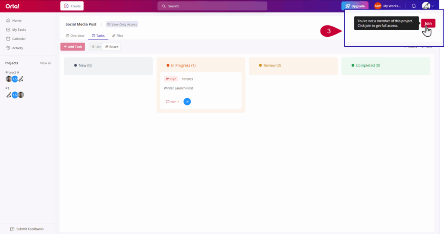Viewport: 444px width, 234px height.
Task: Open the Create menu
Action: tap(72, 6)
